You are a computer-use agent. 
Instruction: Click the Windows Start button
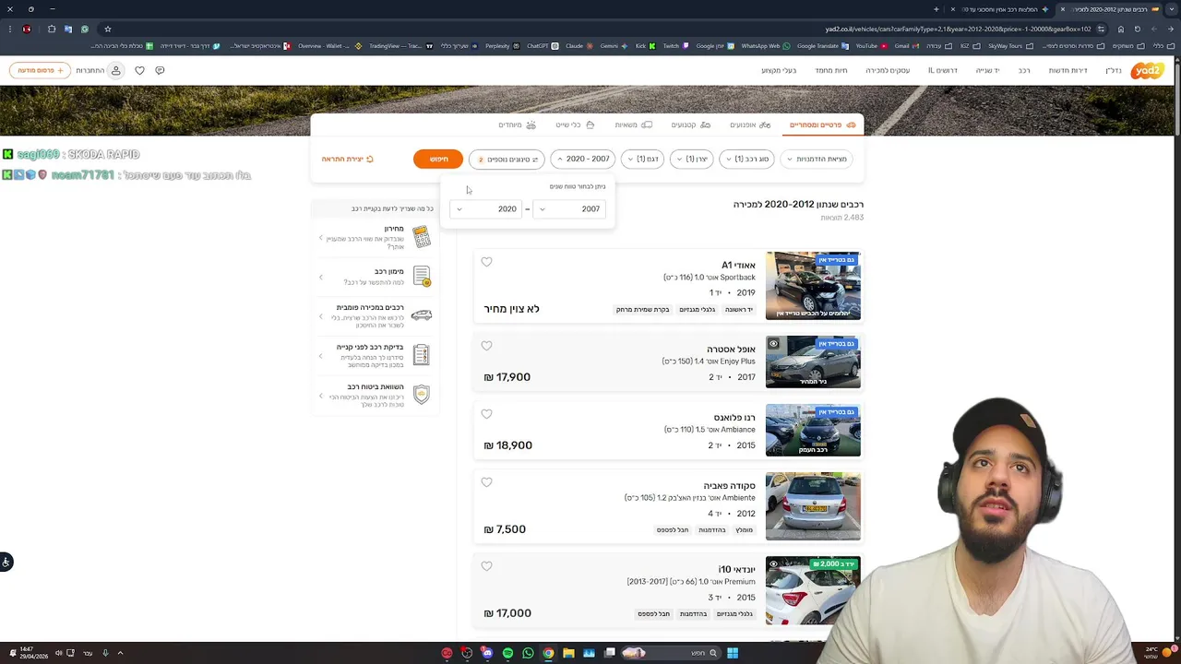coord(732,653)
